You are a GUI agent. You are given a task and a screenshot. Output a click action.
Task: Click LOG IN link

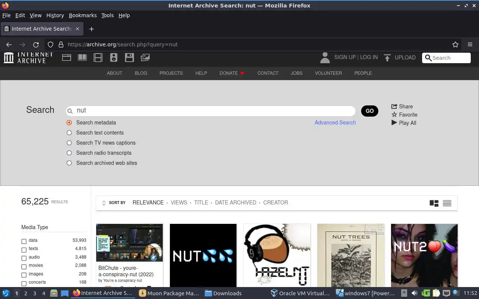click(369, 57)
